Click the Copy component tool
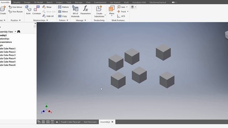This screenshot has height=128, width=228. [x=63, y=16]
